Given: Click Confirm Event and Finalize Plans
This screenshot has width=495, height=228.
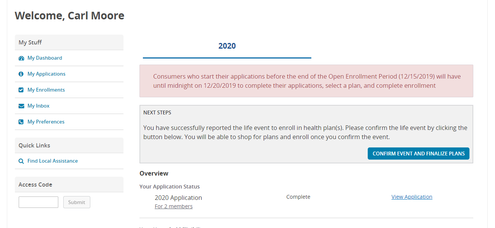Looking at the screenshot, I should coord(418,154).
